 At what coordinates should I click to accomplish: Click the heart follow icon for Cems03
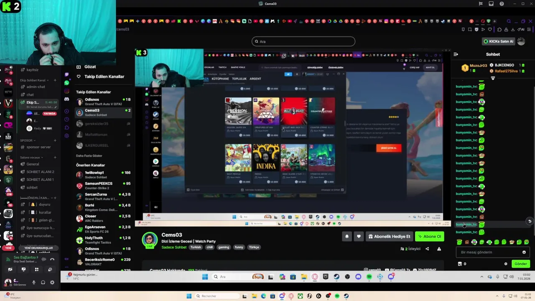(x=359, y=237)
